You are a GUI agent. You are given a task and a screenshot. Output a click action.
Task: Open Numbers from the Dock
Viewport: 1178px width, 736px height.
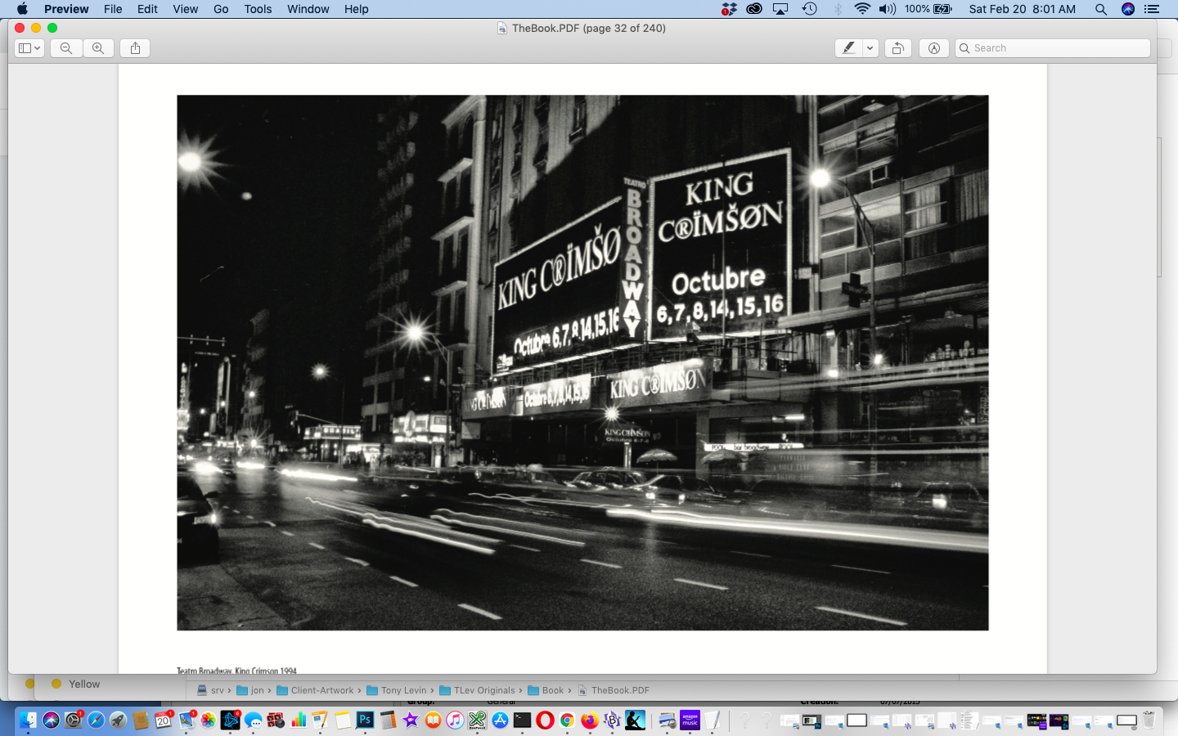(x=298, y=720)
